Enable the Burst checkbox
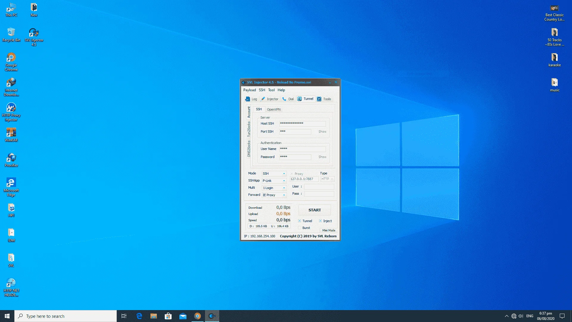Image resolution: width=572 pixels, height=322 pixels. click(299, 228)
